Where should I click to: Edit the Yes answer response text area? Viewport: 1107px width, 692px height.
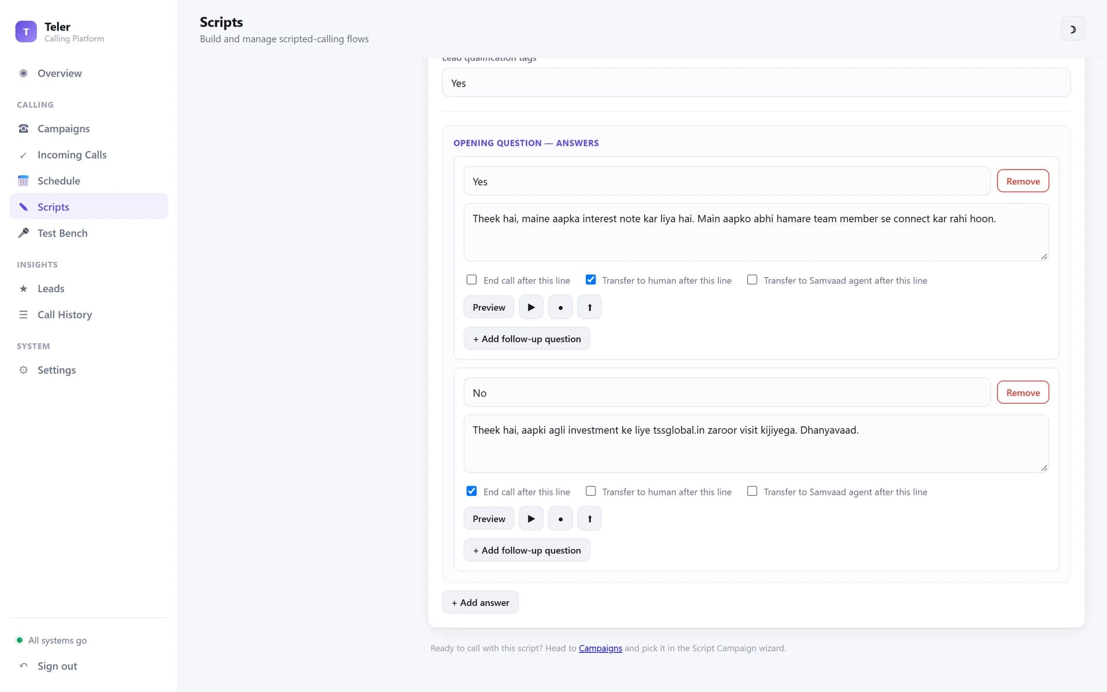(756, 232)
